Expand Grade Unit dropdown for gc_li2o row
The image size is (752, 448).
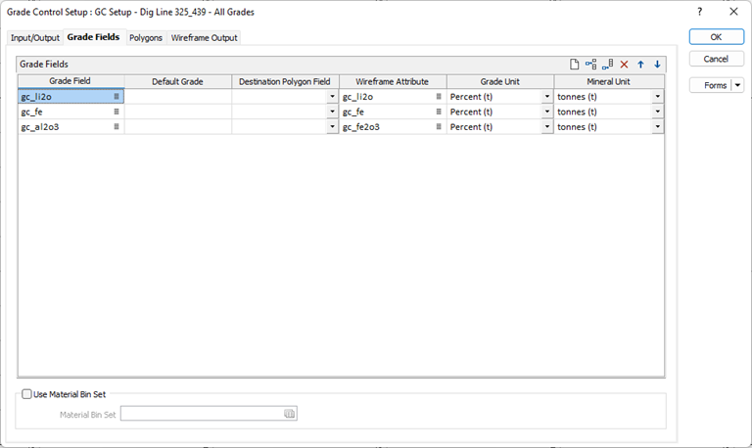tap(546, 97)
